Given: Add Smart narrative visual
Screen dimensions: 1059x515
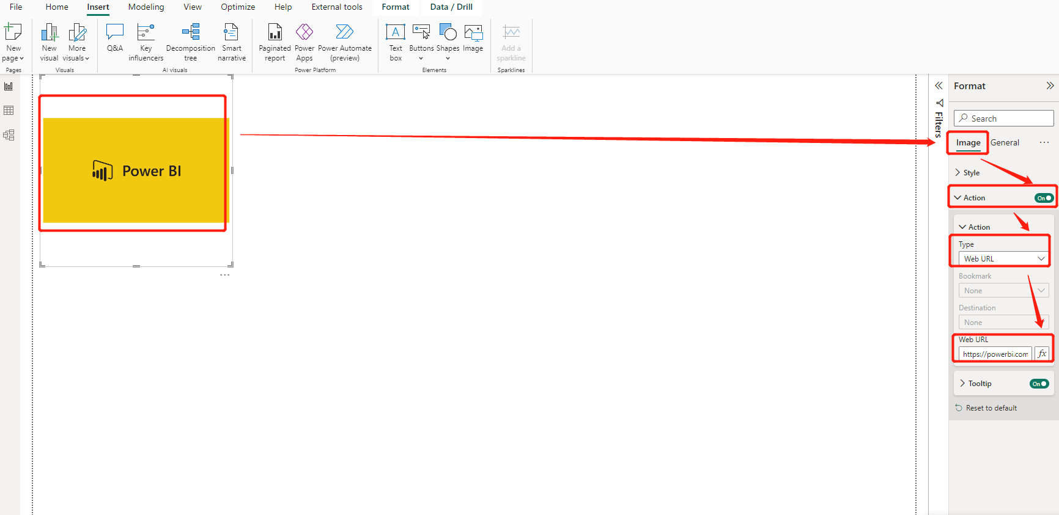Looking at the screenshot, I should coord(231,42).
